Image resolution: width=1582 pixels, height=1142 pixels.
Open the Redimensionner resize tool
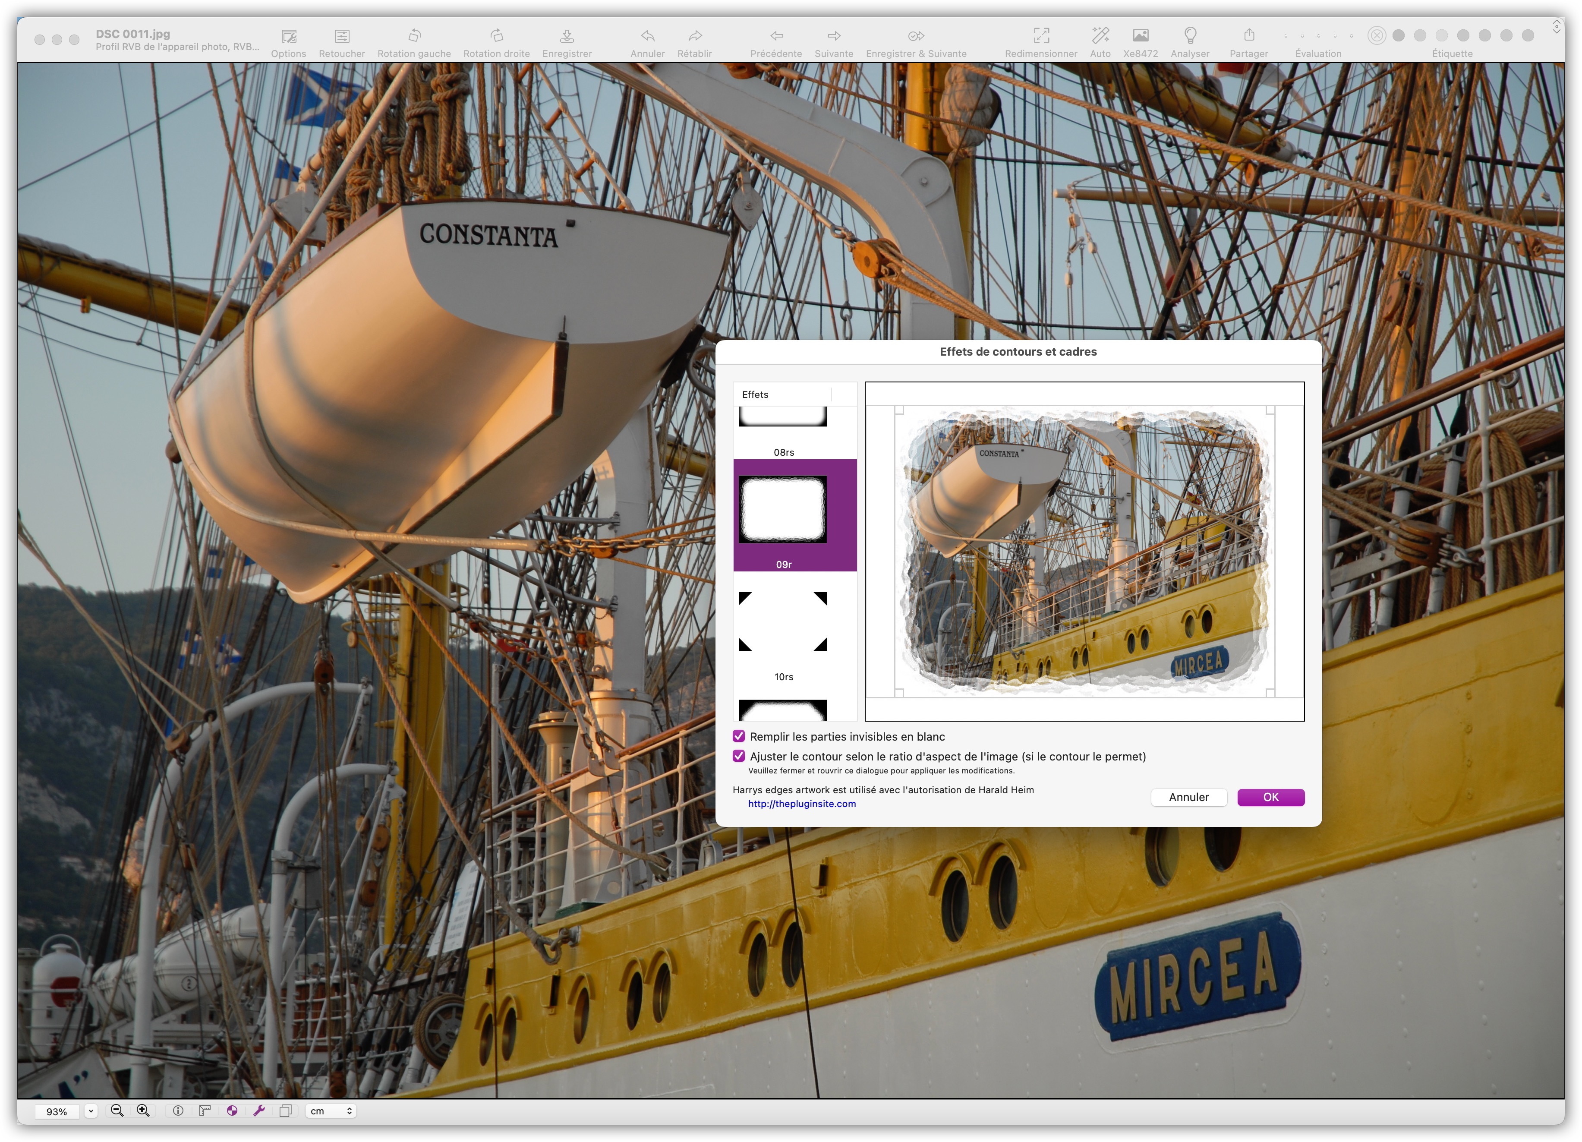tap(1041, 43)
